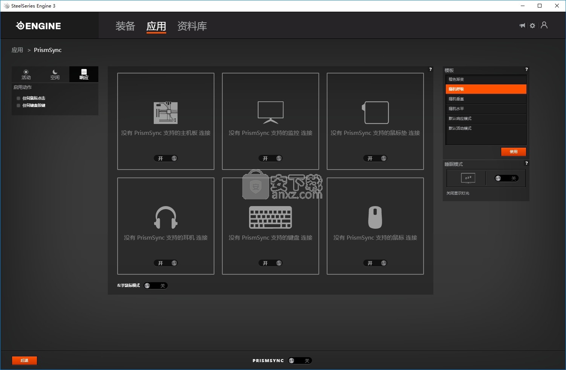
Task: Click the 关闭显示灯光 label
Action: 458,193
